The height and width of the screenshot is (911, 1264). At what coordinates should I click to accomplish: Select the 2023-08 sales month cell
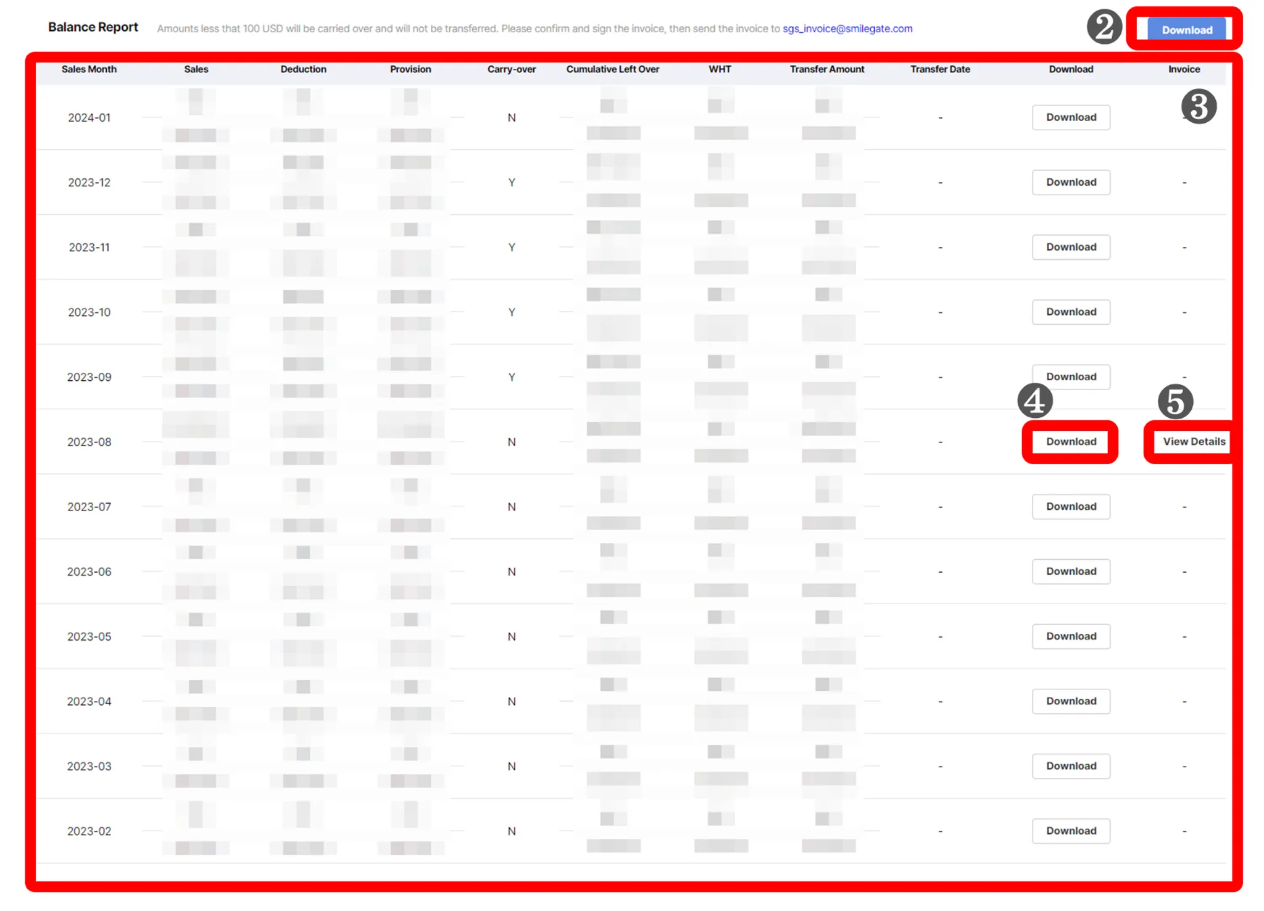[x=89, y=442]
